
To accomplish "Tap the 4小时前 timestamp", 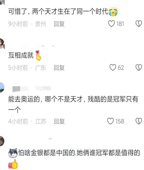I will tap(18, 121).
